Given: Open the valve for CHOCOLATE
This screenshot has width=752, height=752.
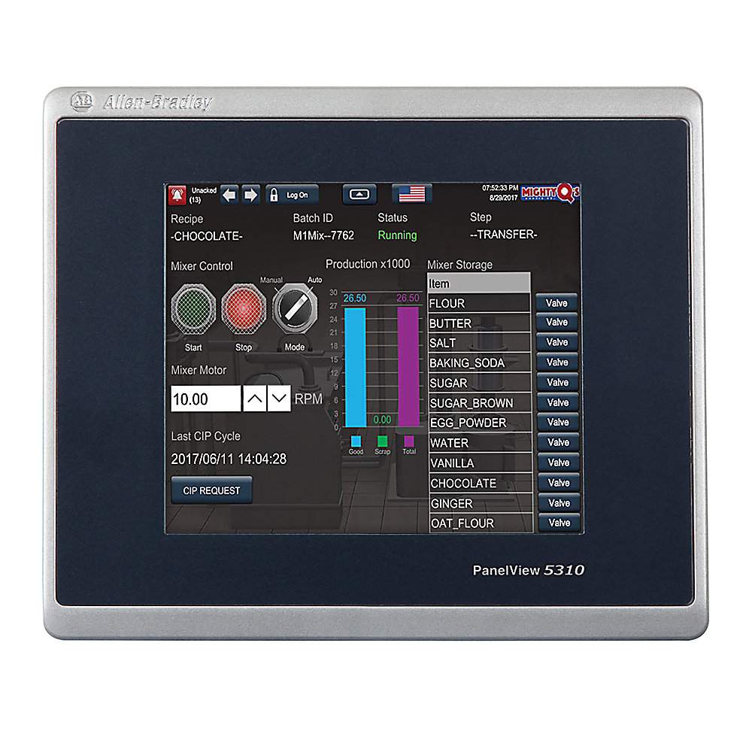Looking at the screenshot, I should (x=558, y=484).
